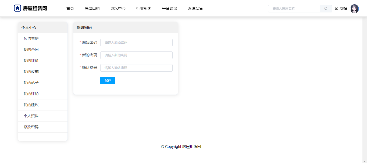Viewport: 367px width, 163px height.
Task: Click the search magnifier icon button
Action: (x=326, y=9)
